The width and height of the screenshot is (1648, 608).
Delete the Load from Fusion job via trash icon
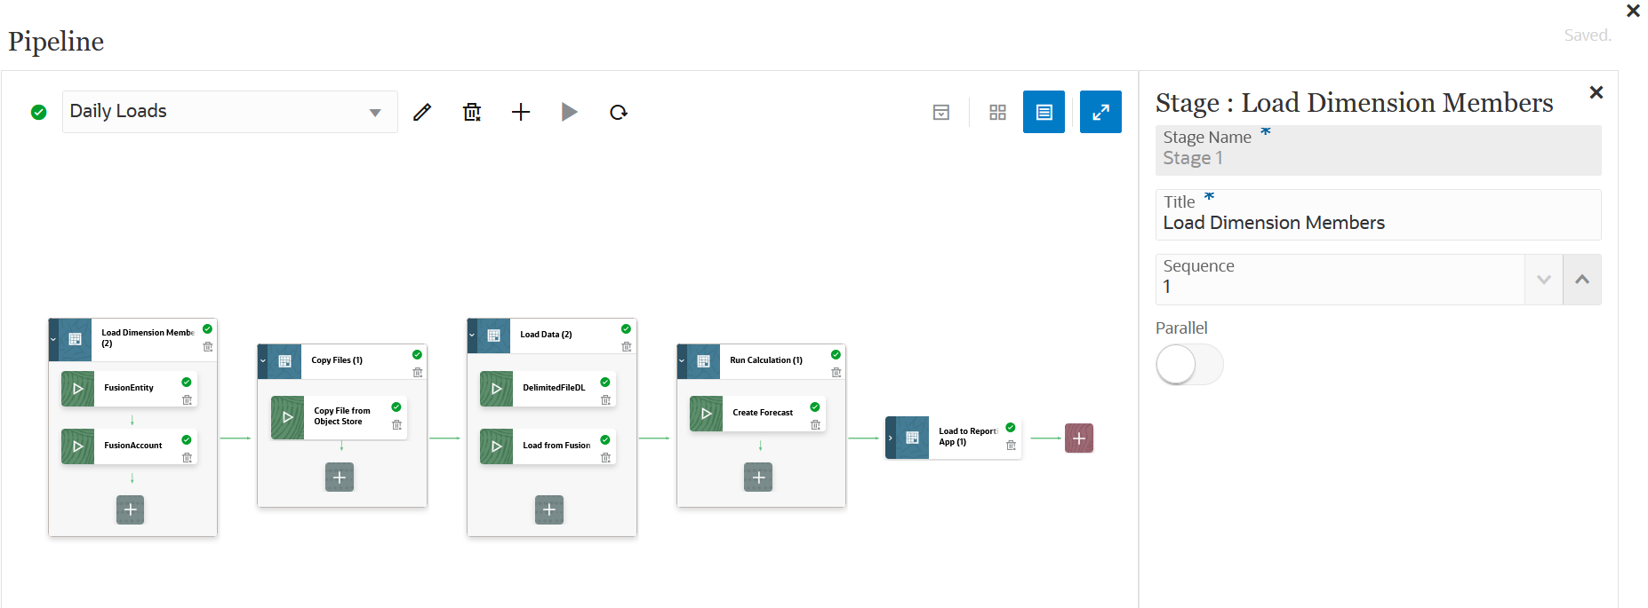pyautogui.click(x=605, y=459)
